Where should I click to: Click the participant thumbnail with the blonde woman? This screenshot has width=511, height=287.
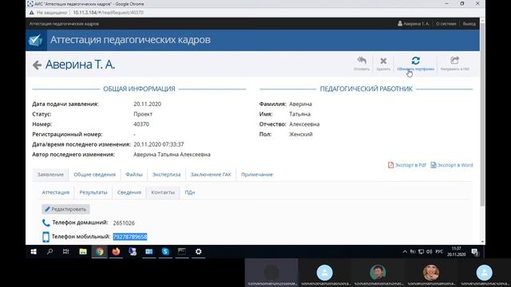tap(431, 273)
